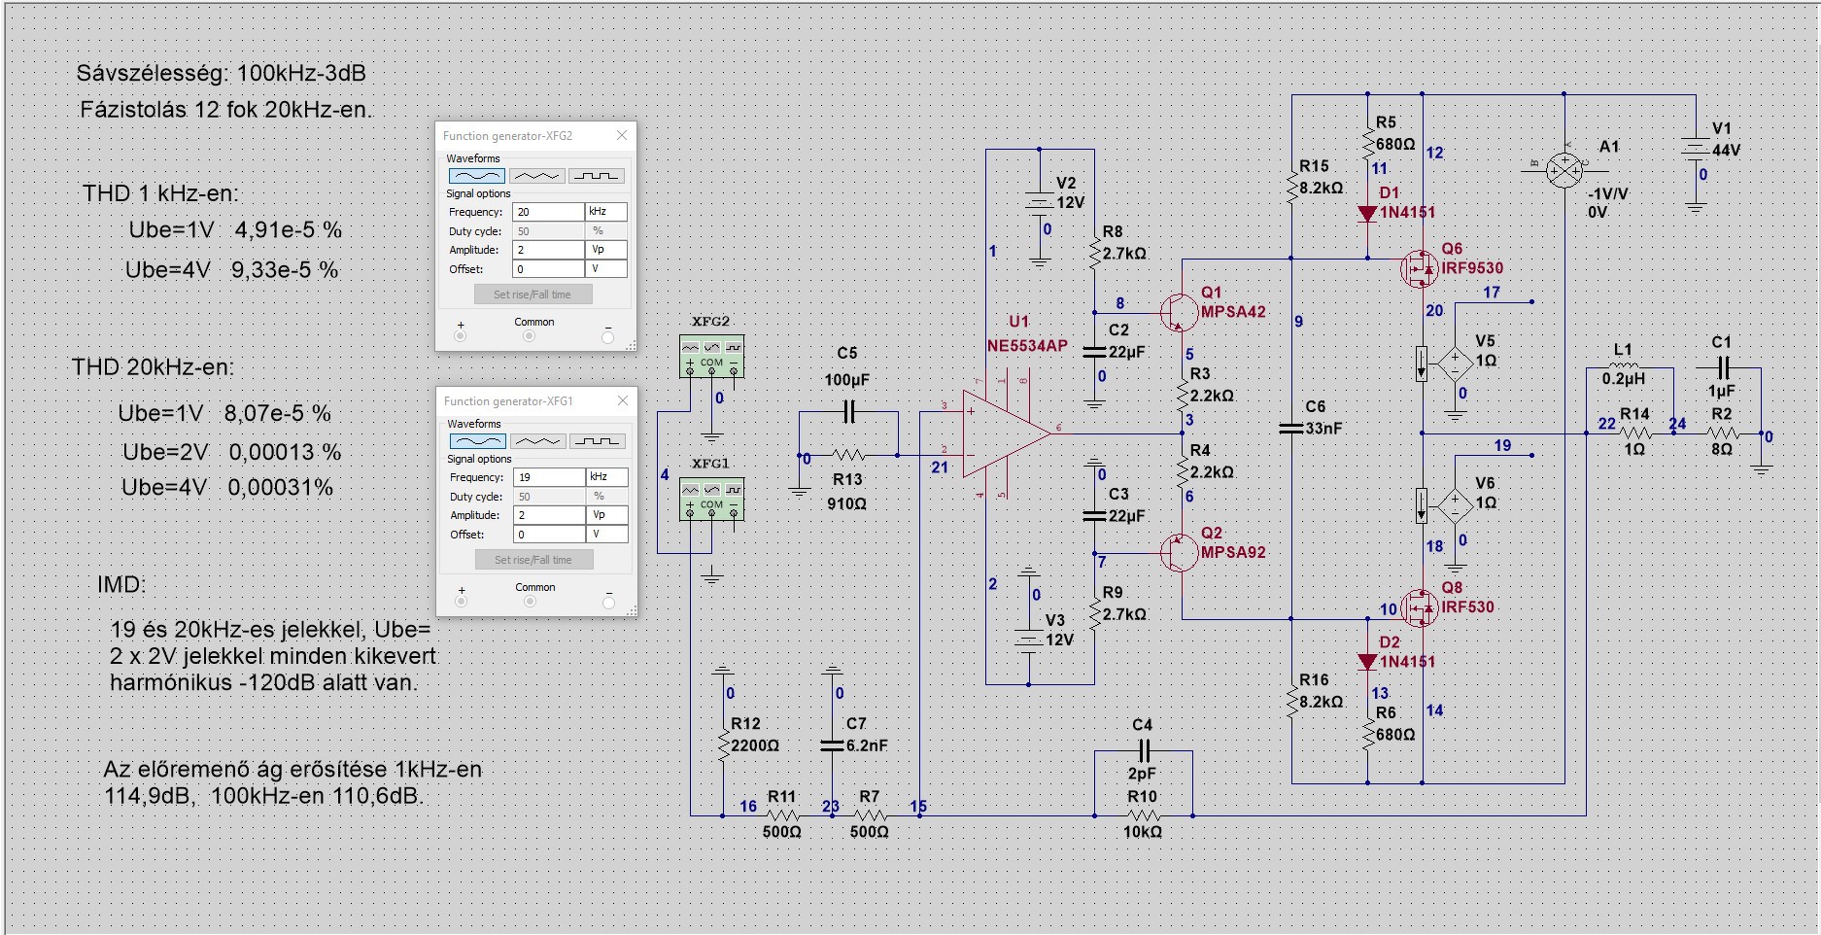Open the kHz frequency unit dropdown in XFG1
The image size is (1821, 935).
(607, 477)
